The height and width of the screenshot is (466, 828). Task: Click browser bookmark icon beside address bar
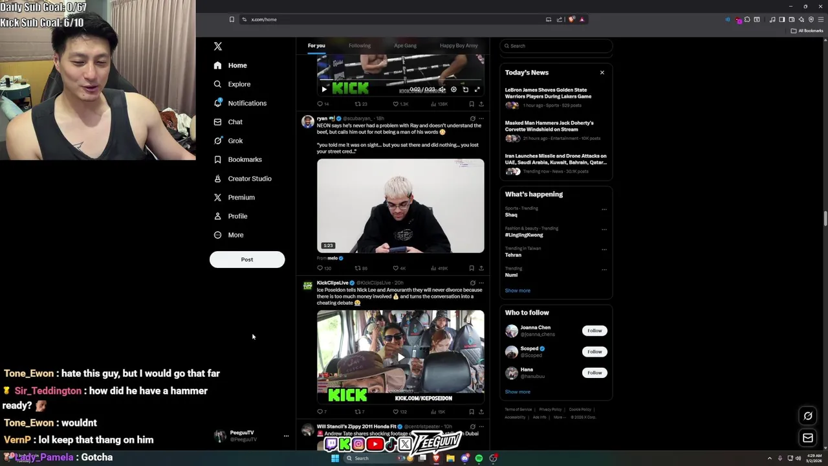(x=232, y=19)
